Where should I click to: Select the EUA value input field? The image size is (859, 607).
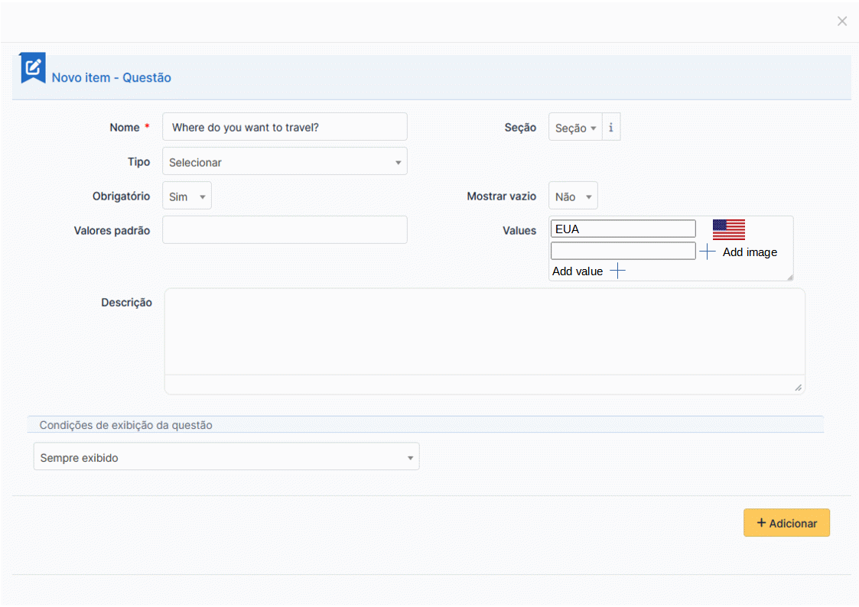pos(623,228)
